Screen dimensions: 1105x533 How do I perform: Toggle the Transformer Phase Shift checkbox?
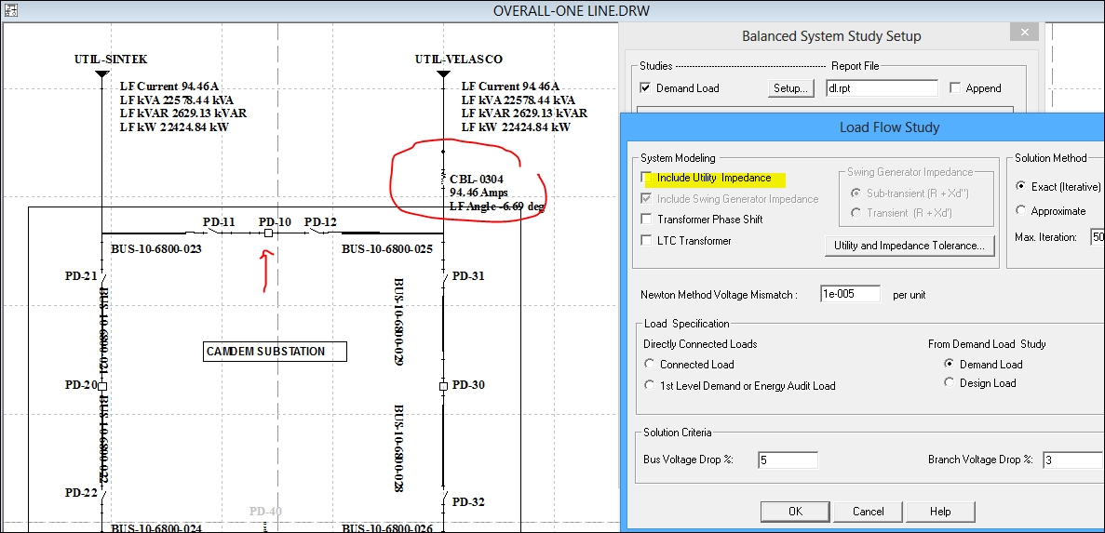point(646,220)
